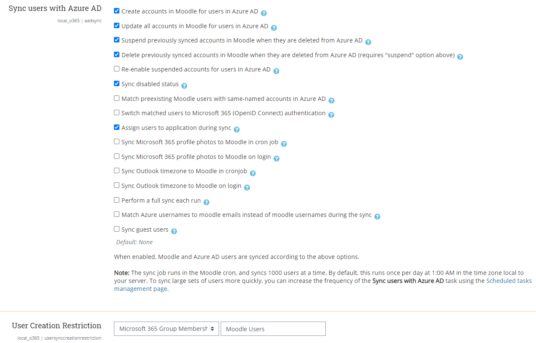View help for syncing profile photos in cron
The image size is (536, 343).
pyautogui.click(x=284, y=144)
